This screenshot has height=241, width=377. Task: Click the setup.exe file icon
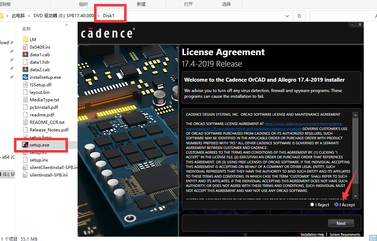[25, 145]
